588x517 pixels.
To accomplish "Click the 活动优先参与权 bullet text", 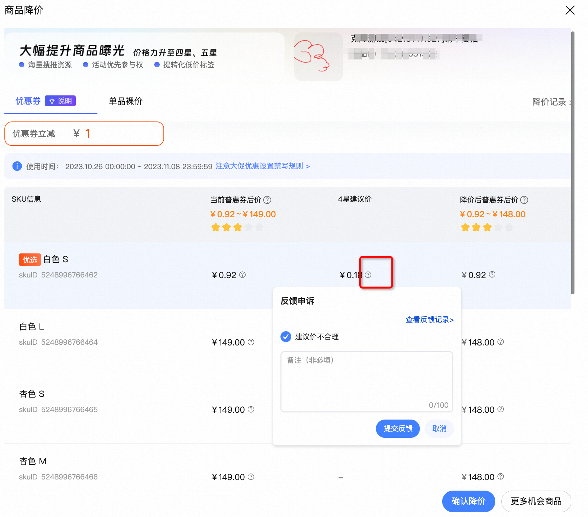I will click(117, 65).
